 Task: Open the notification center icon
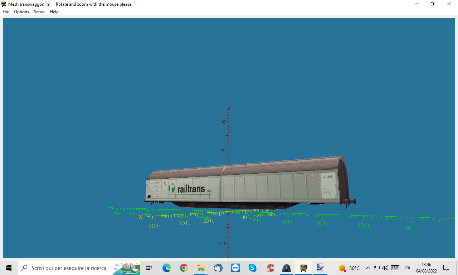446,268
